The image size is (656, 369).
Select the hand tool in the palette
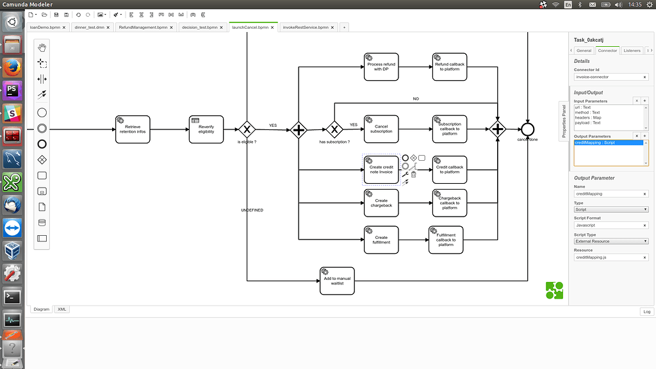(x=42, y=48)
